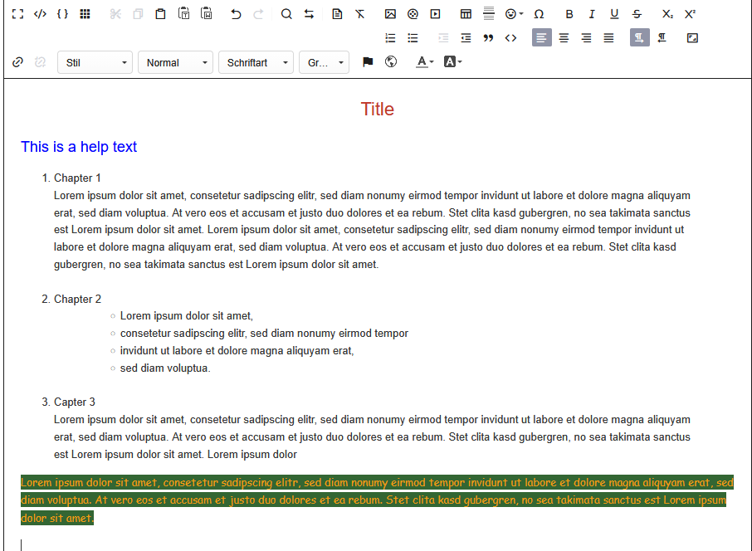Open the background color picker
Viewport: 752px width, 551px height.
point(452,62)
